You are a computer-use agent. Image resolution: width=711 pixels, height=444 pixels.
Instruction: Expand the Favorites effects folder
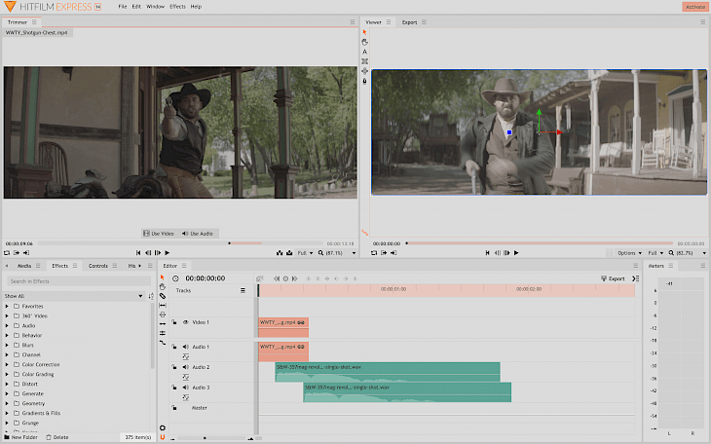(x=7, y=306)
